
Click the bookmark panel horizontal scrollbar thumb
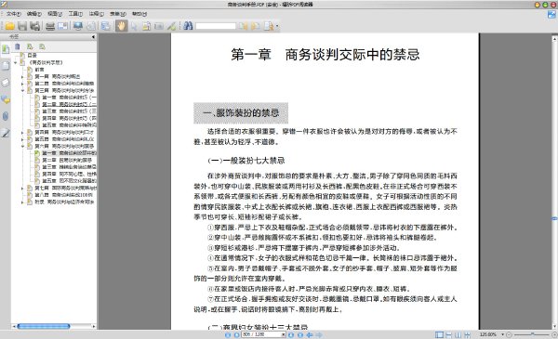coord(44,326)
